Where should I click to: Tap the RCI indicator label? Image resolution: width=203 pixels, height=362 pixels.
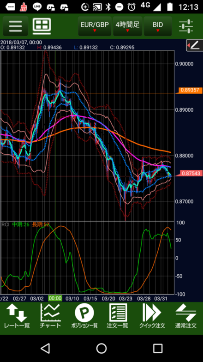pos(5,224)
